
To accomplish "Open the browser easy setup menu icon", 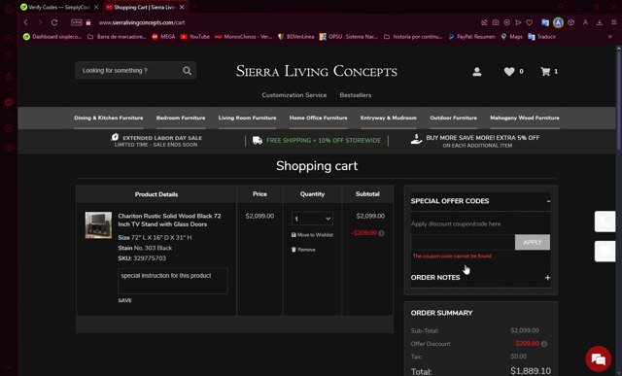I will pyautogui.click(x=613, y=22).
